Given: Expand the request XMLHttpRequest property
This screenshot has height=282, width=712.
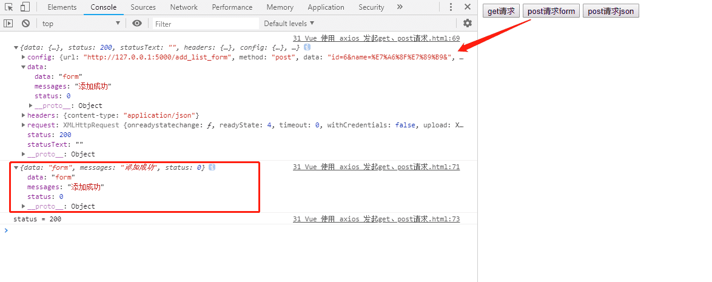Looking at the screenshot, I should click(x=24, y=126).
